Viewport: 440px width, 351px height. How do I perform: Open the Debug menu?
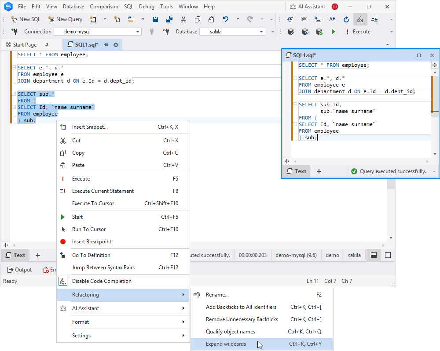coord(147,7)
